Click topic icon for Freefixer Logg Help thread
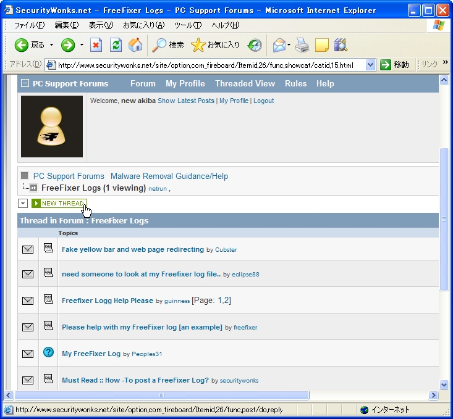Image resolution: width=453 pixels, height=419 pixels. (x=48, y=299)
